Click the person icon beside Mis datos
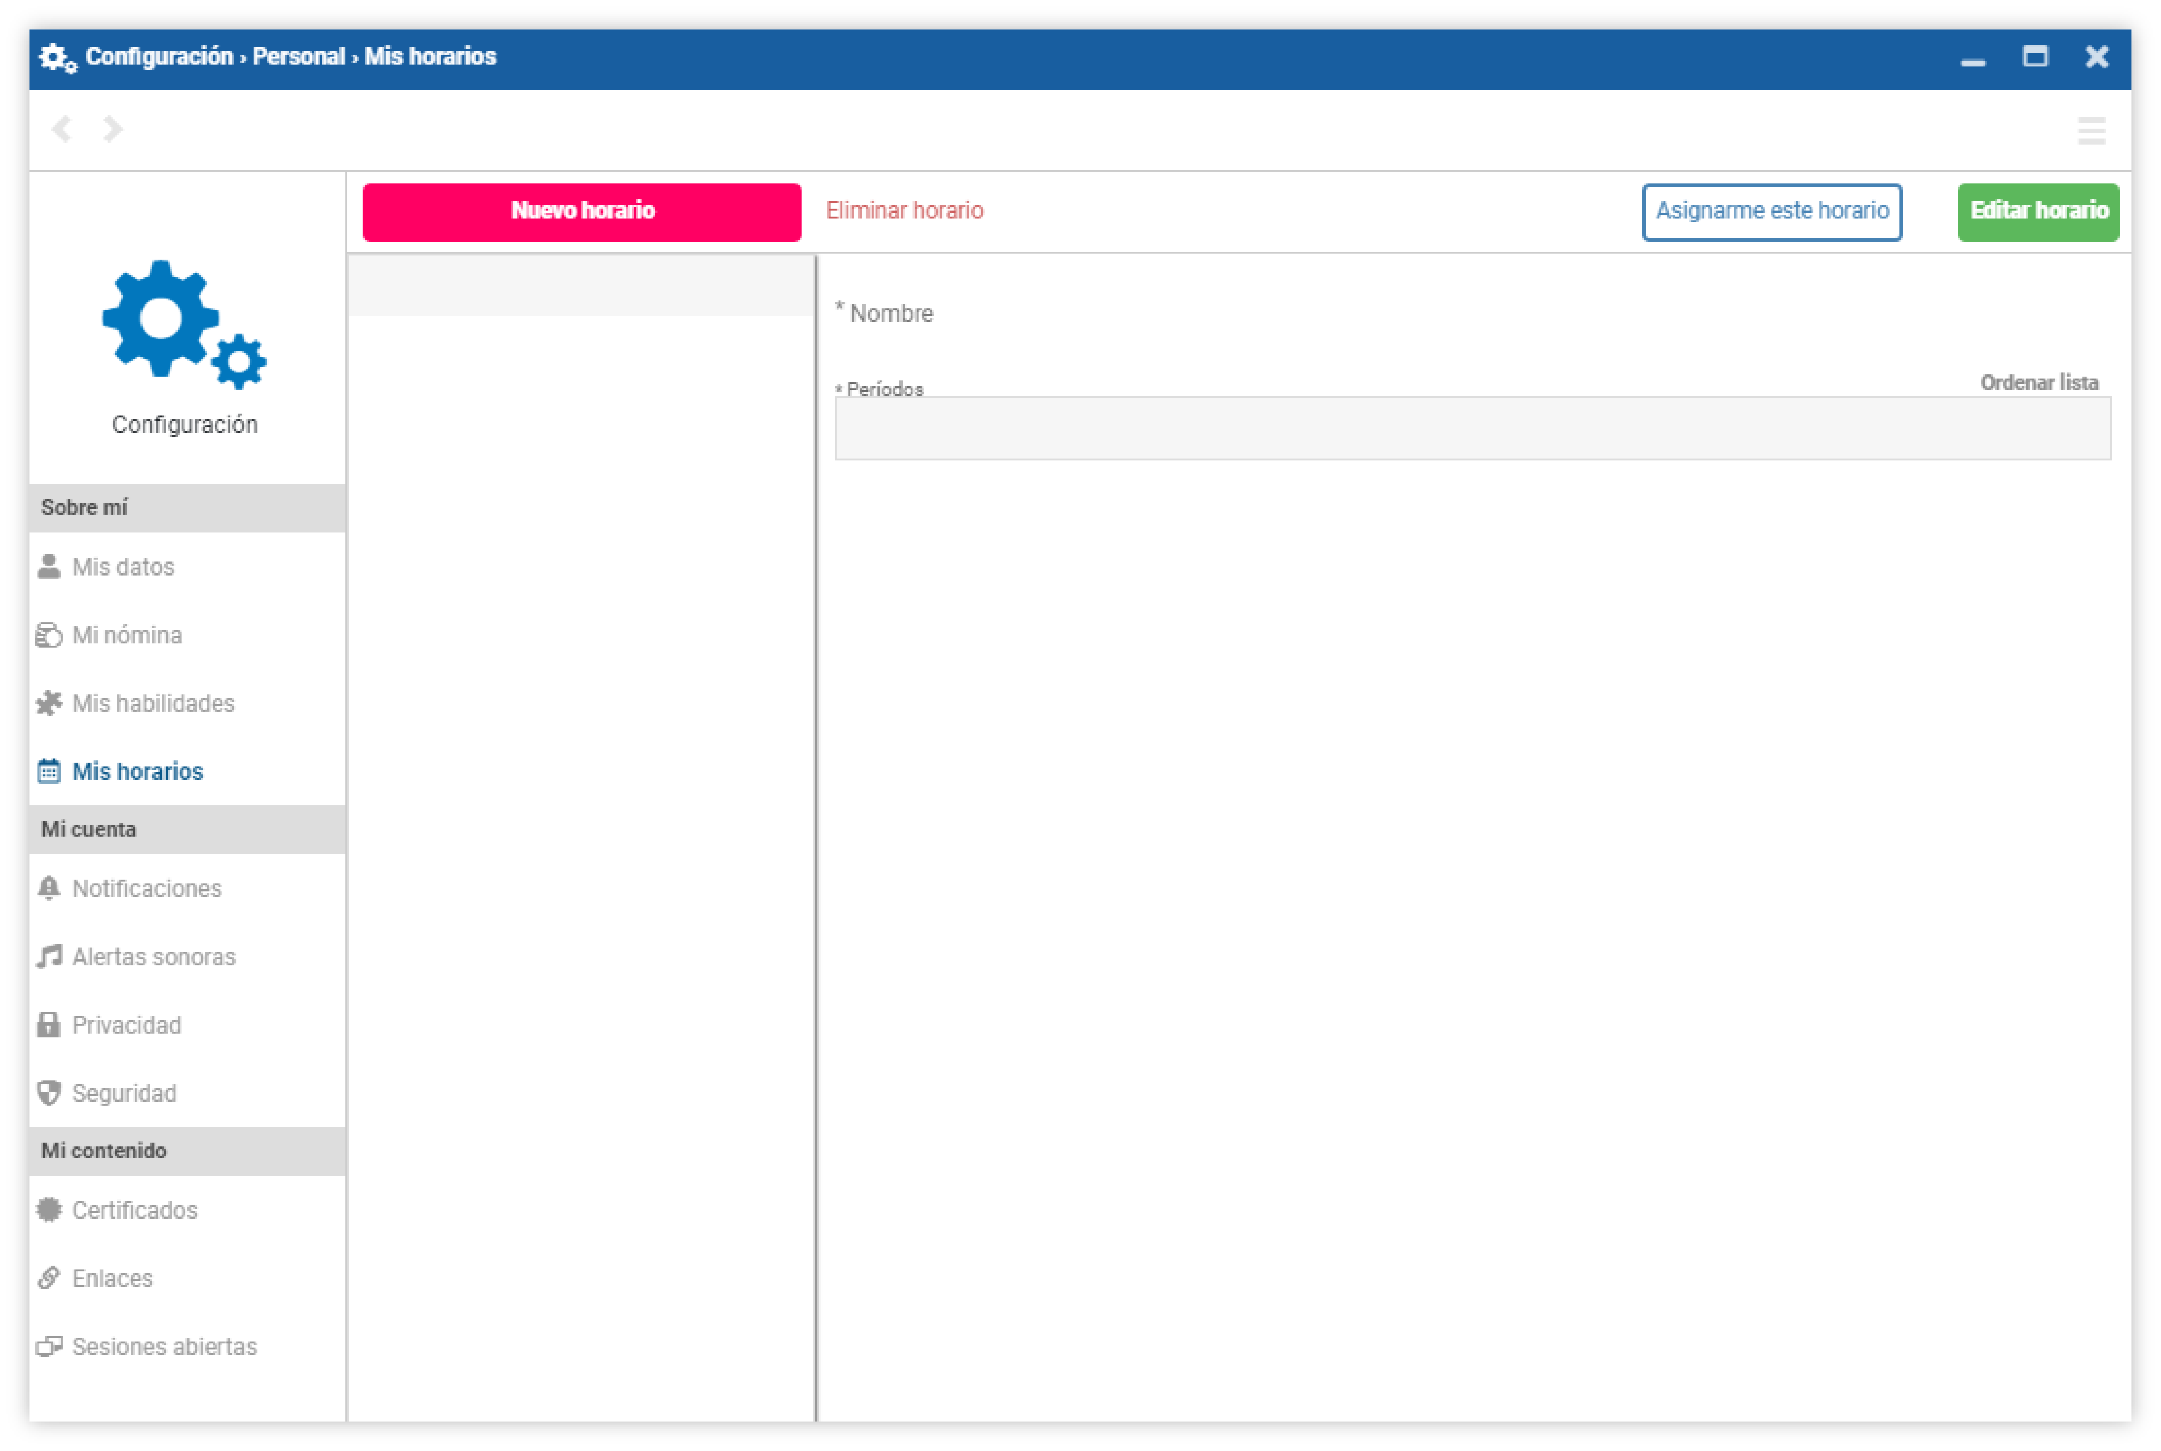 pyautogui.click(x=49, y=566)
